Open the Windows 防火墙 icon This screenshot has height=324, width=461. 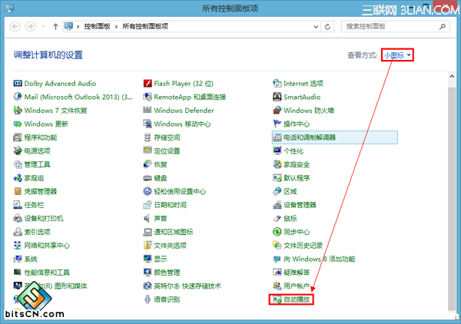pyautogui.click(x=277, y=110)
